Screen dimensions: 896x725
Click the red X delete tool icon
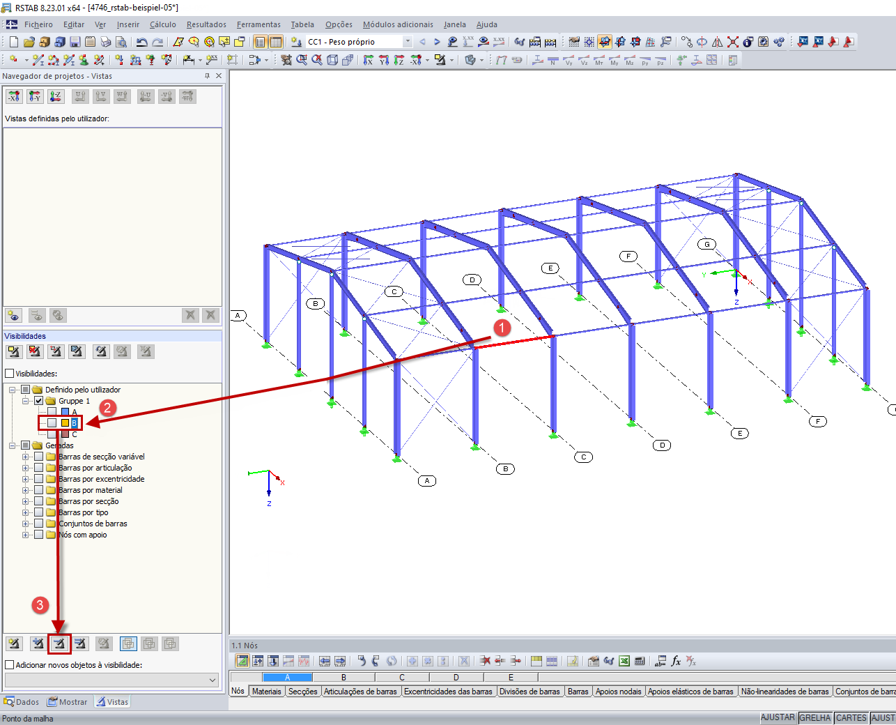click(733, 42)
